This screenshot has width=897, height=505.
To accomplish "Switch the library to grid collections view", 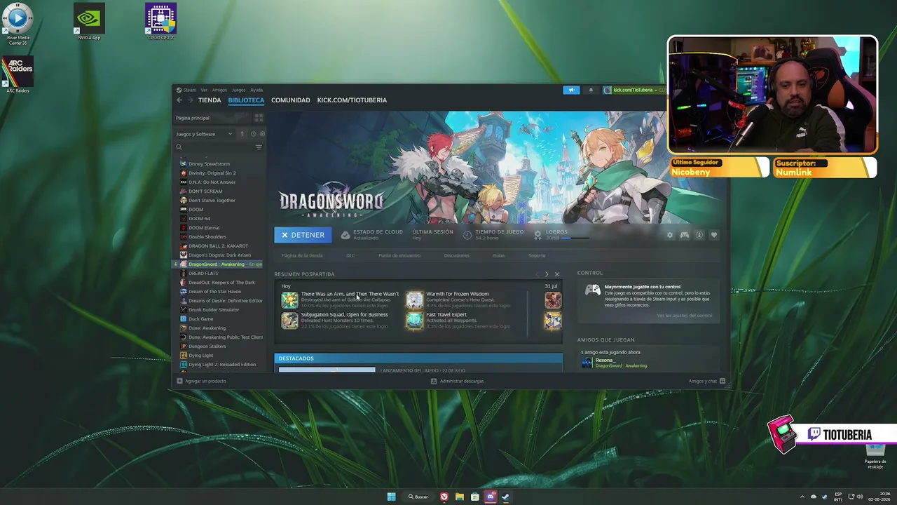I will click(259, 118).
